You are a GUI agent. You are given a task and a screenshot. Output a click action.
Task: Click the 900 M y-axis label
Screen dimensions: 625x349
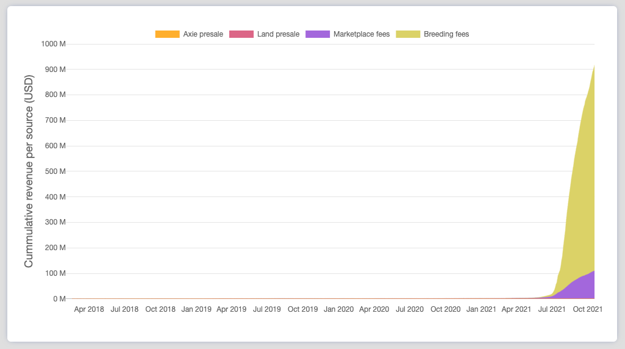point(55,70)
